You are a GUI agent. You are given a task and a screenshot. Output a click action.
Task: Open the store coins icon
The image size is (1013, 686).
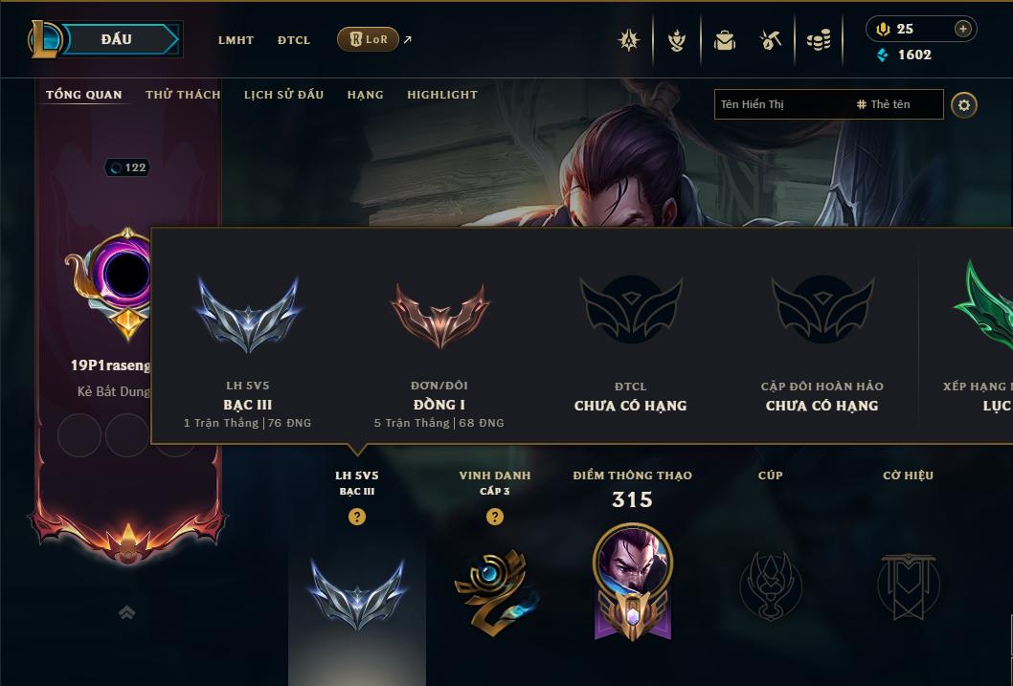pyautogui.click(x=819, y=40)
